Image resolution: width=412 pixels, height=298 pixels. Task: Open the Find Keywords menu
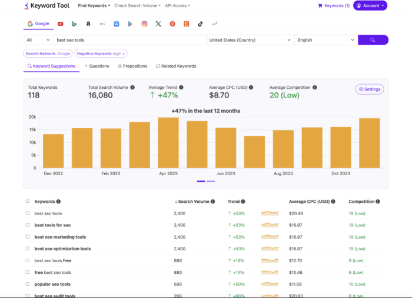[x=94, y=5]
